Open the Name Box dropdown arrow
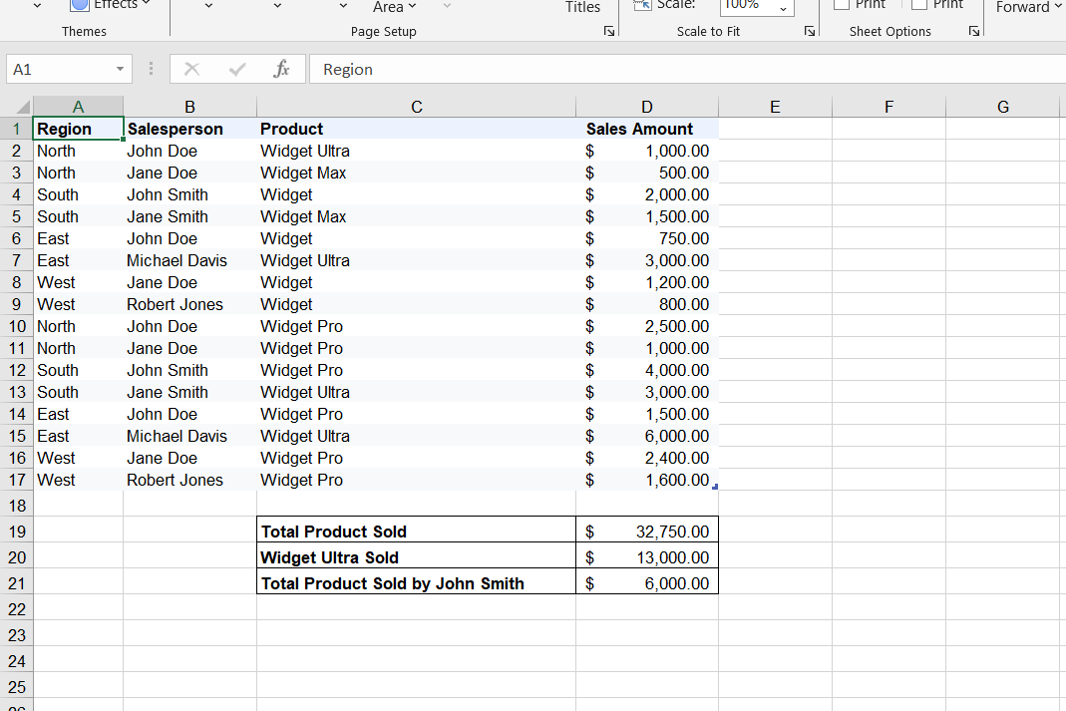Screen dimensions: 1066x711 (120, 69)
